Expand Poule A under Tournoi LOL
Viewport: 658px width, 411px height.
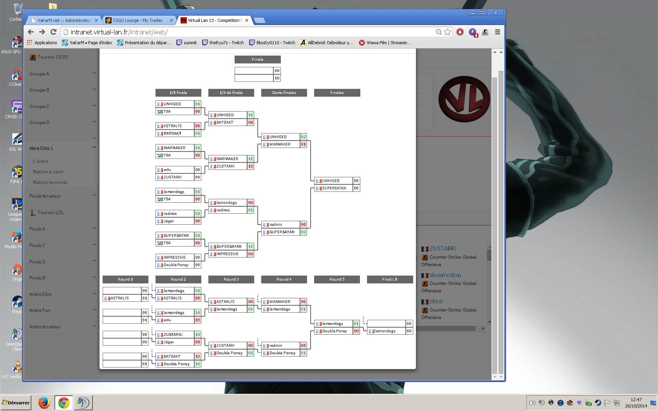click(x=62, y=229)
